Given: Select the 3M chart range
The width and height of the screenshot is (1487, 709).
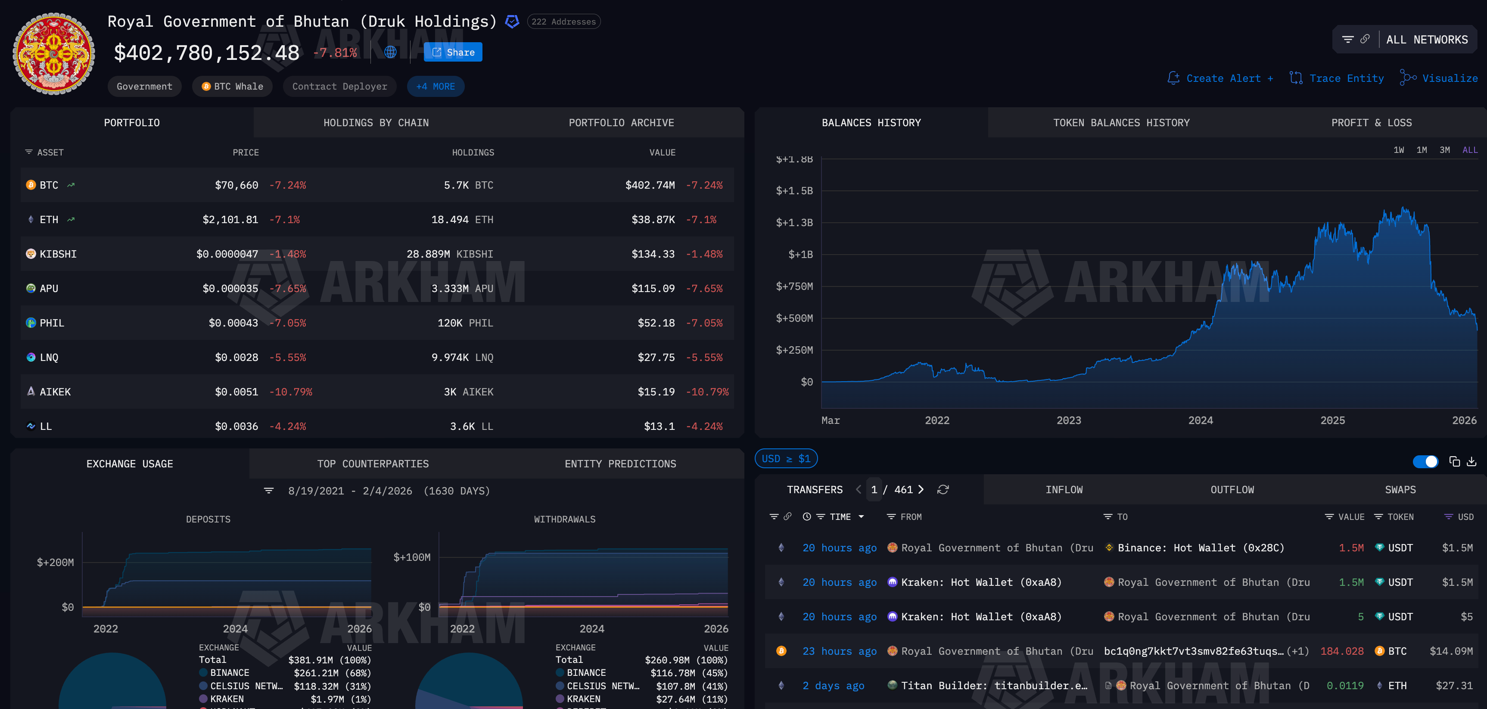Looking at the screenshot, I should point(1444,150).
